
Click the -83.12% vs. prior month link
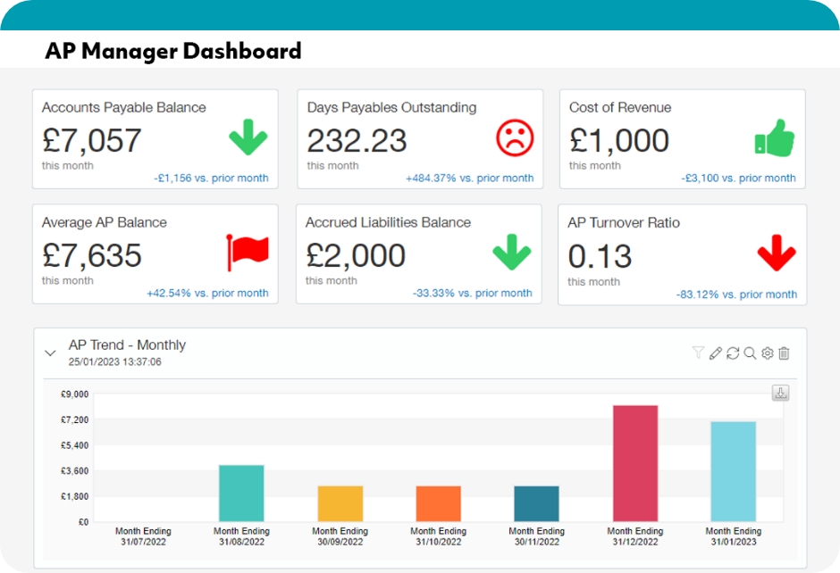pyautogui.click(x=736, y=295)
